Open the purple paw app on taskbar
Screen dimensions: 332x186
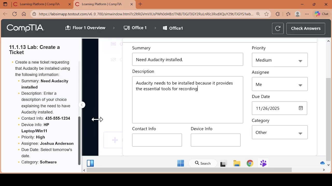tap(263, 163)
